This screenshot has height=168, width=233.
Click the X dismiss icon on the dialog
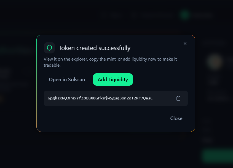click(x=185, y=43)
